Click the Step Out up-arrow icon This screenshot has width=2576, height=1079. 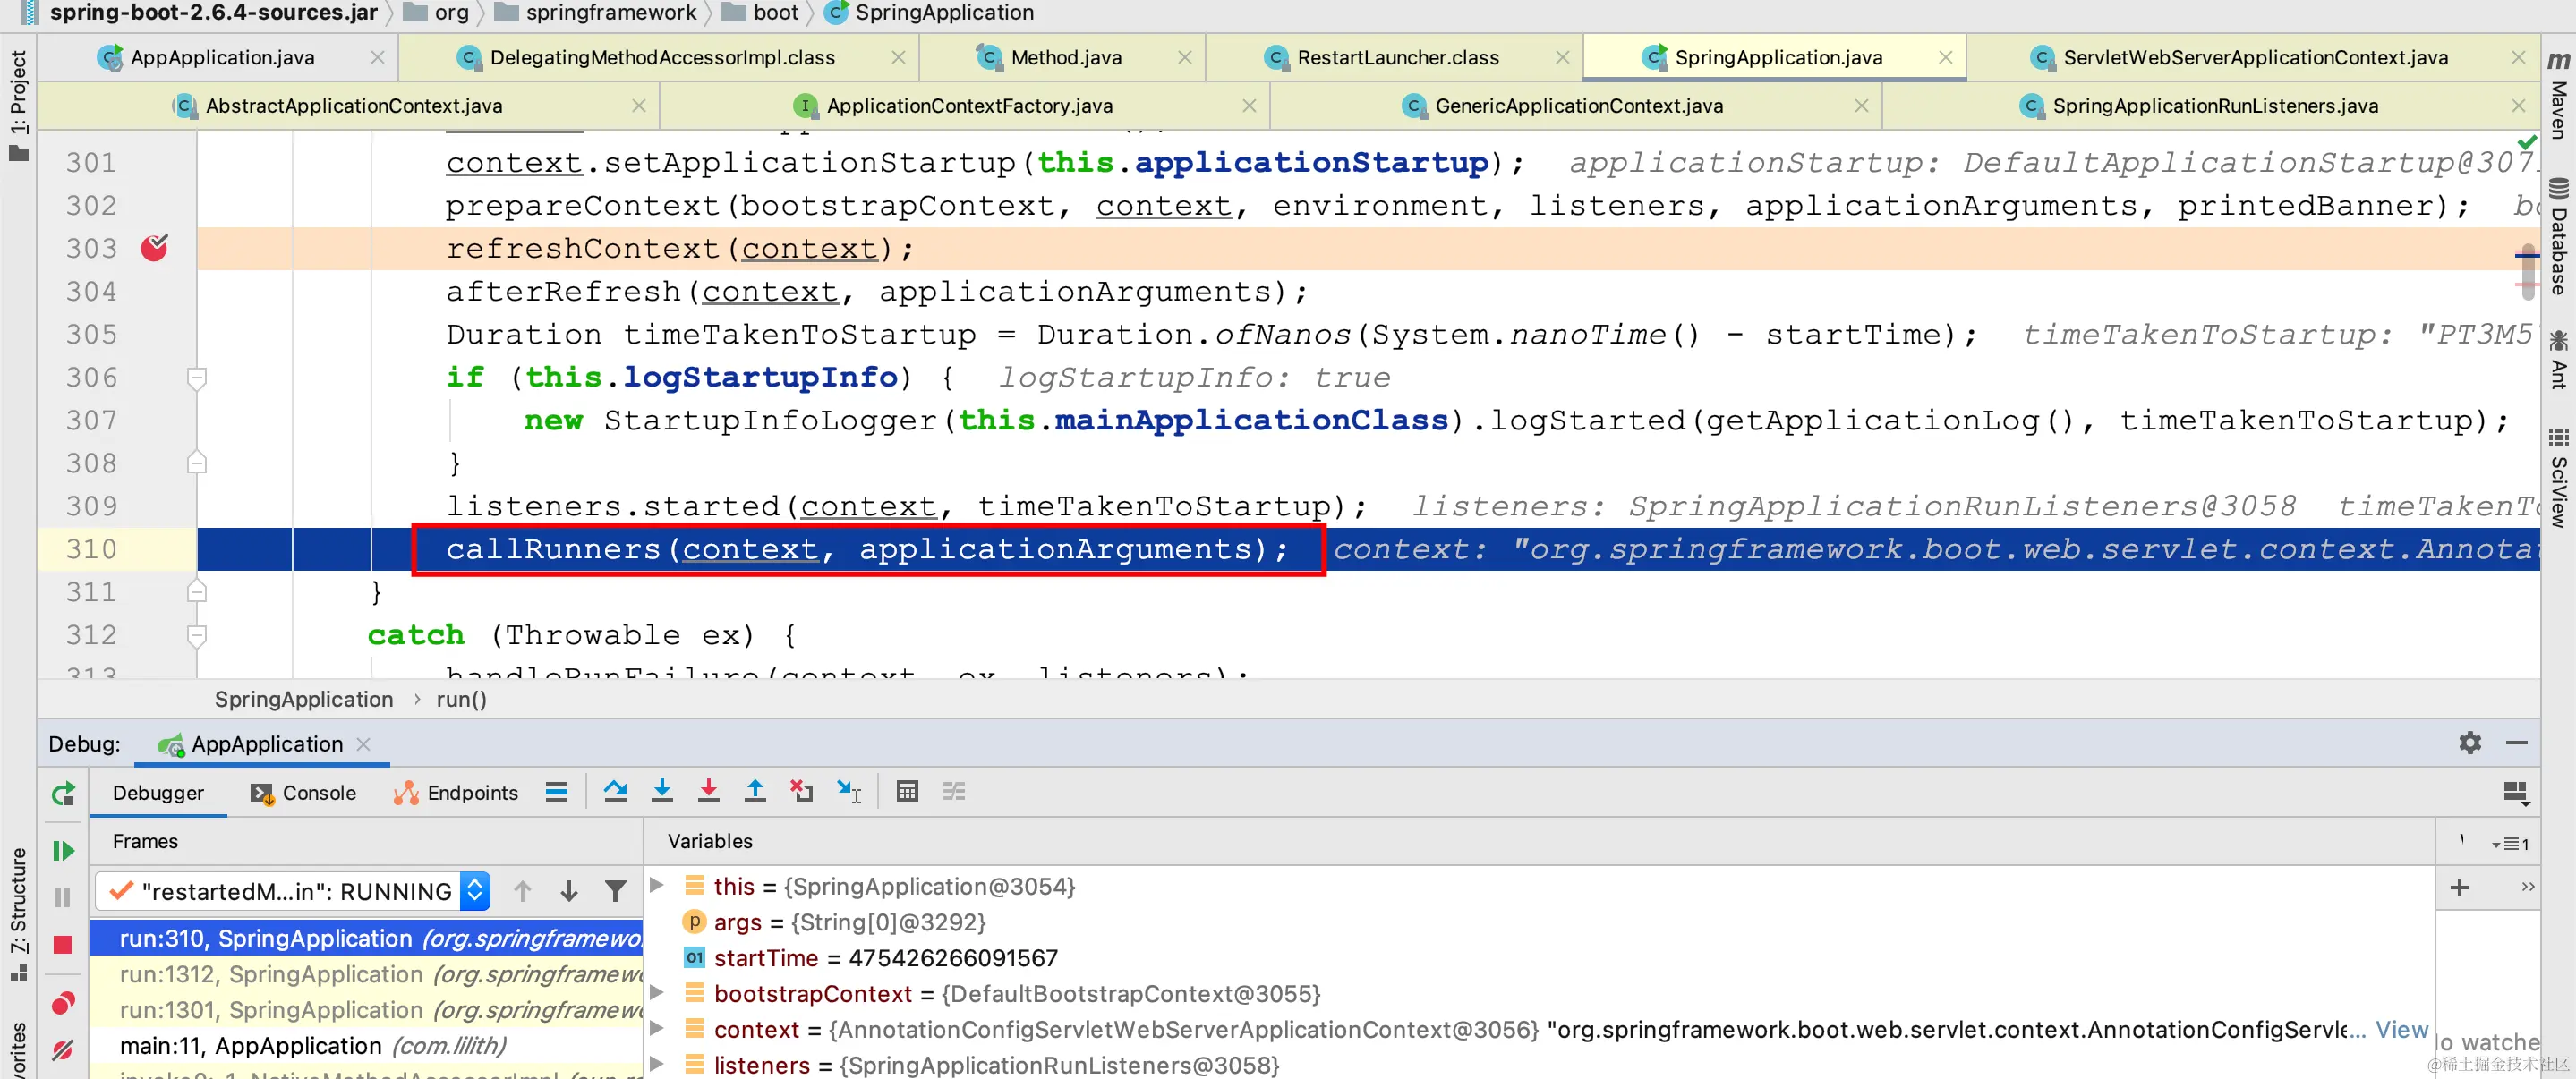click(755, 792)
